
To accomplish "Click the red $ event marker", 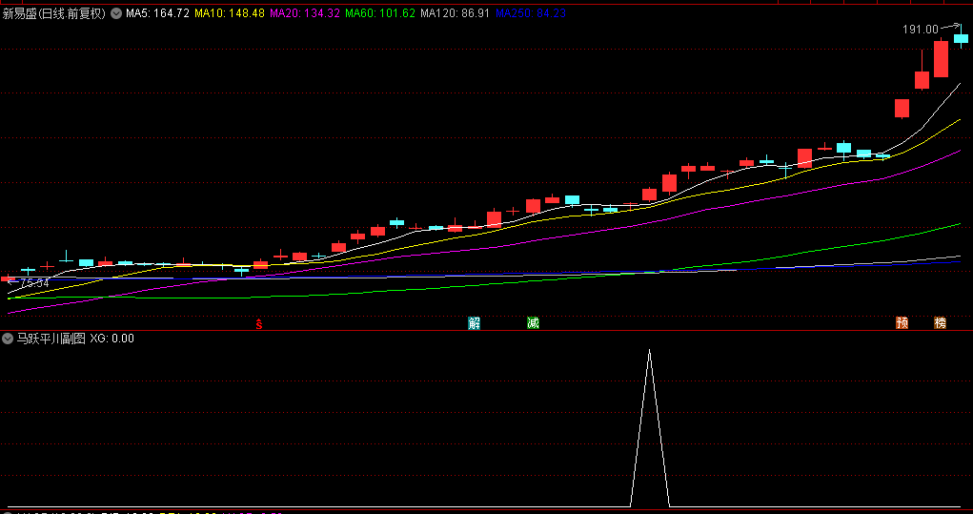I will [x=258, y=323].
